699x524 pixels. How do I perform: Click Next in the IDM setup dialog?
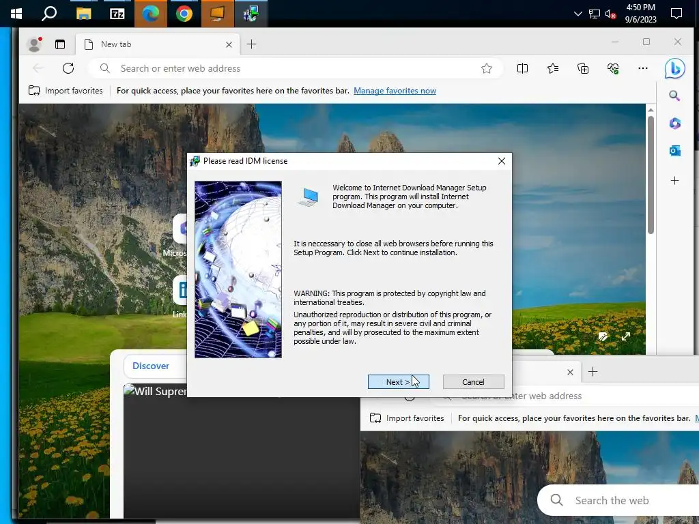[398, 382]
